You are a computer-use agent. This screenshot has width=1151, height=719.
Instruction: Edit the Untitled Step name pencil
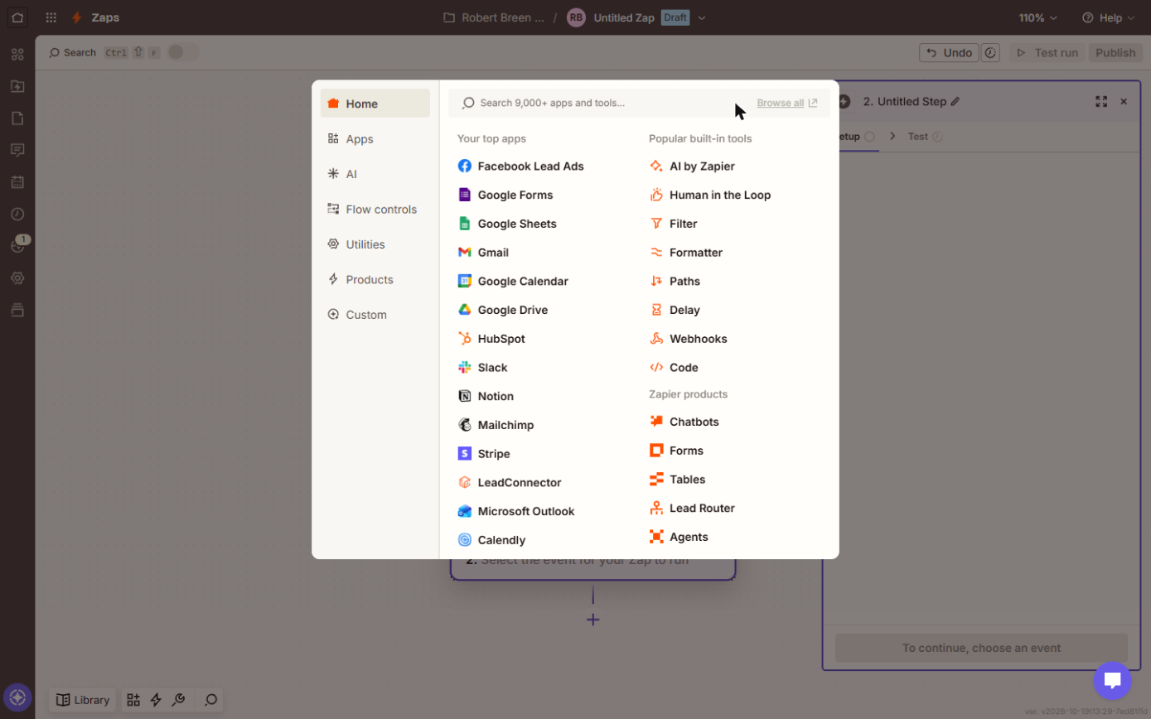click(955, 101)
